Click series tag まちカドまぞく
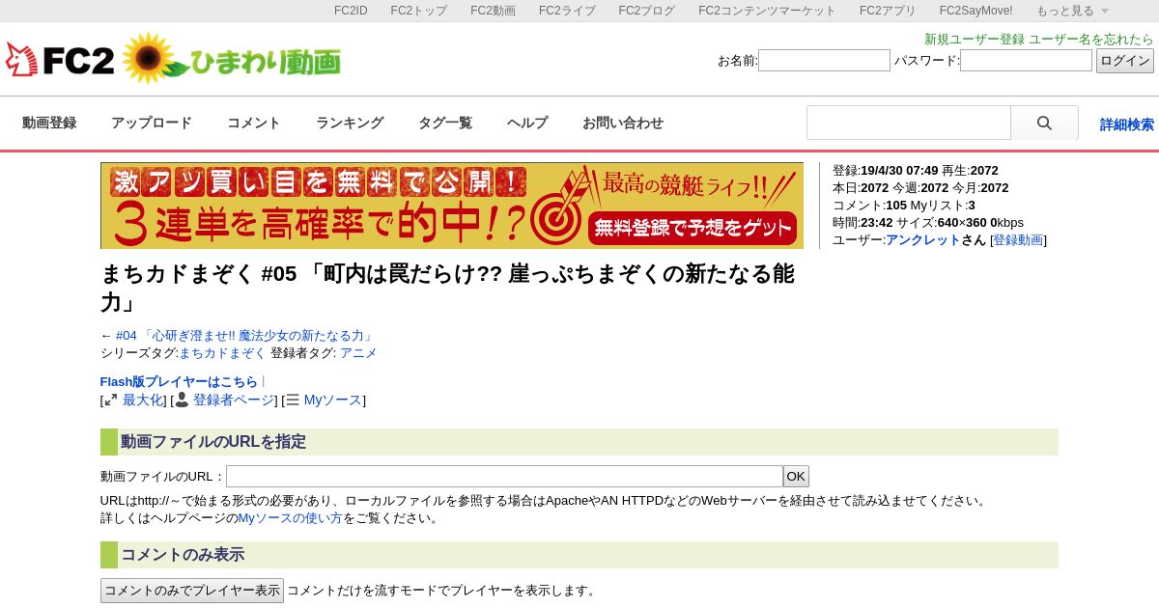Screen dimensions: 1159x608 (222, 352)
